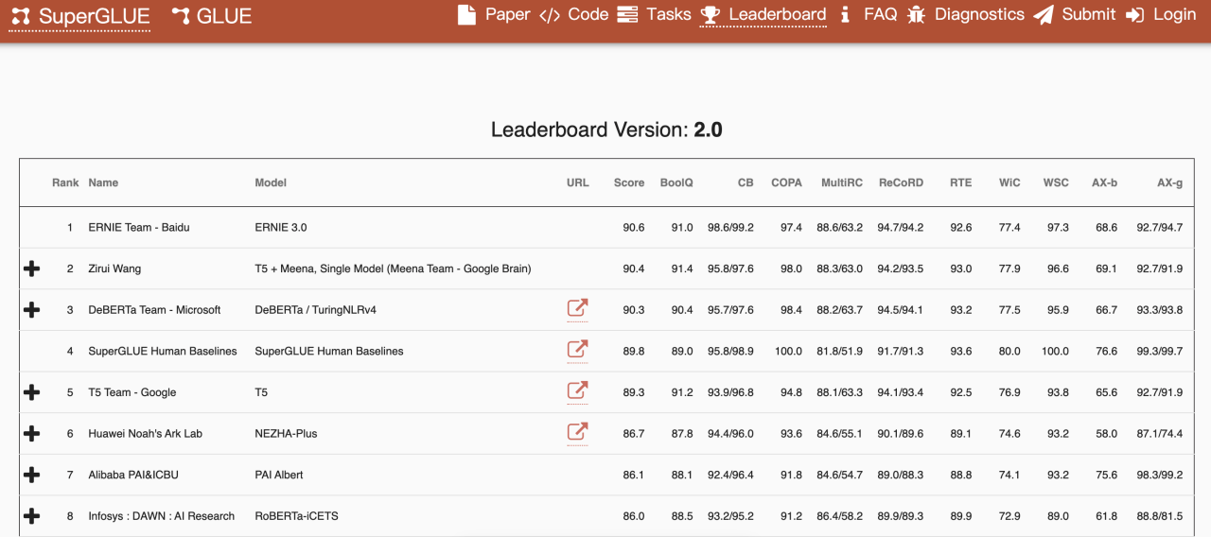This screenshot has height=537, width=1211.
Task: Open the NEZHA-Plus external URL icon
Action: coord(577,432)
